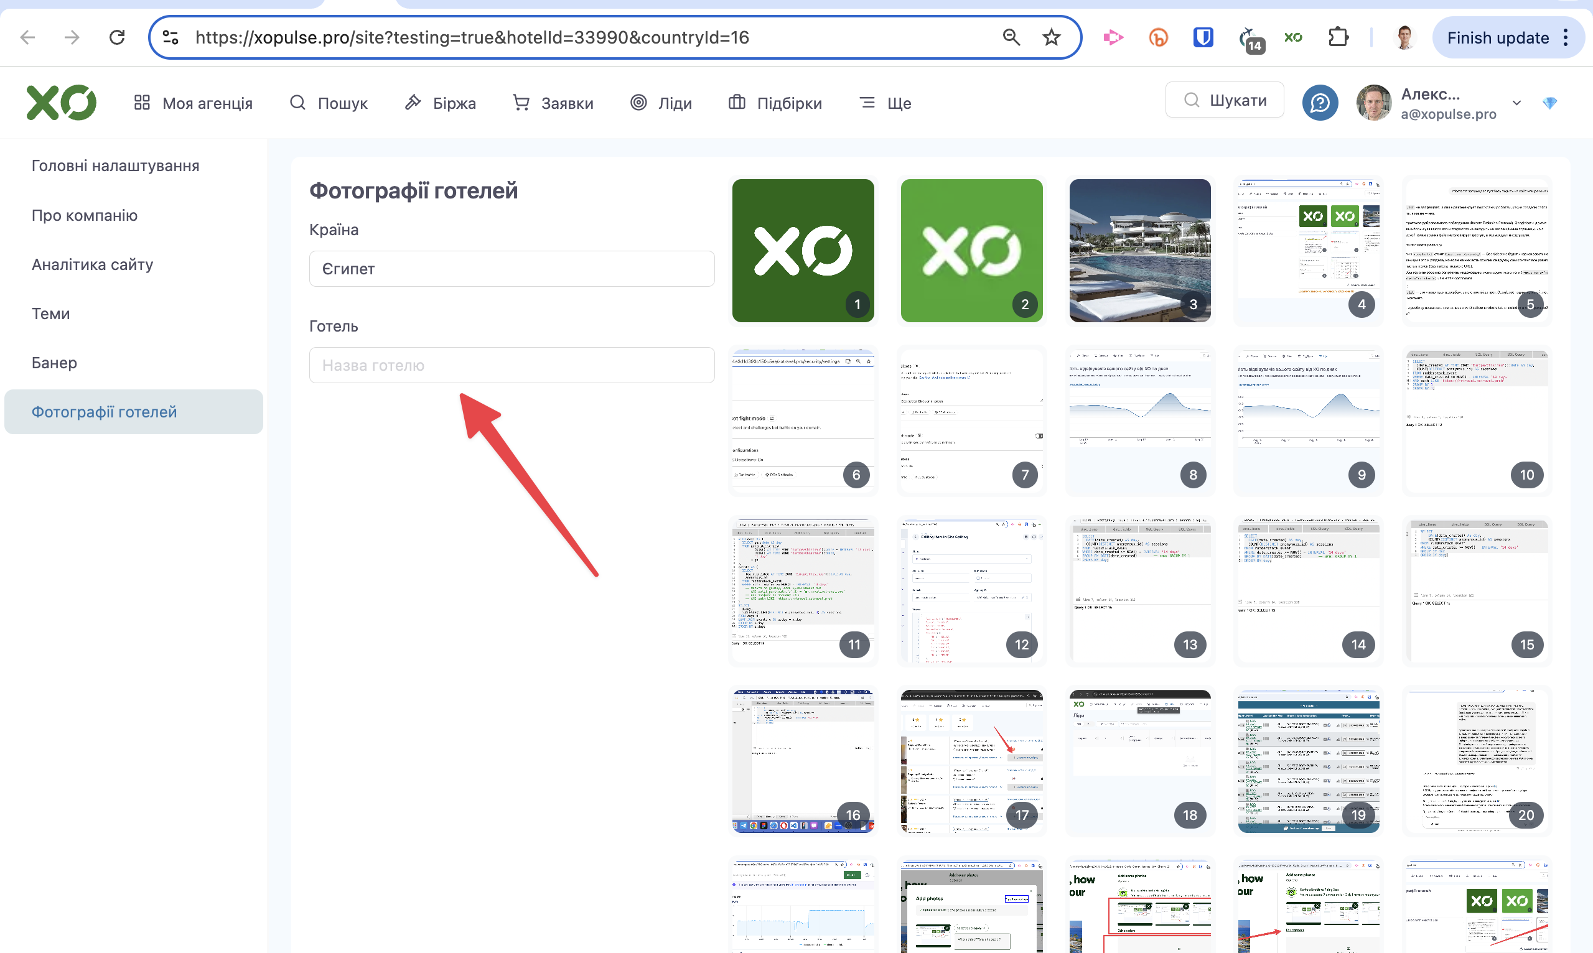Select Банер in the sidebar

[x=55, y=363]
